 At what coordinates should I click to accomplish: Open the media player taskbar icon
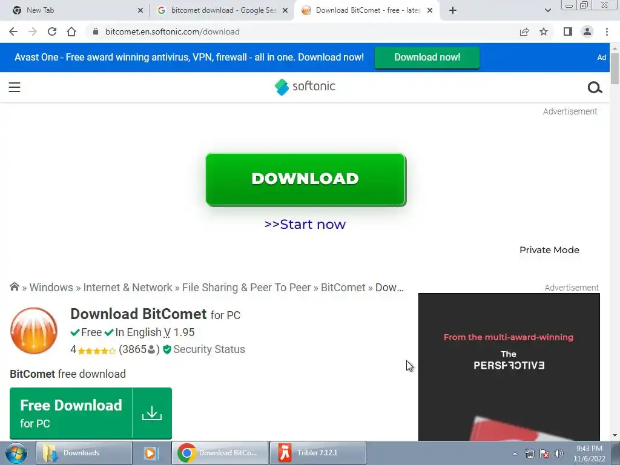(151, 453)
